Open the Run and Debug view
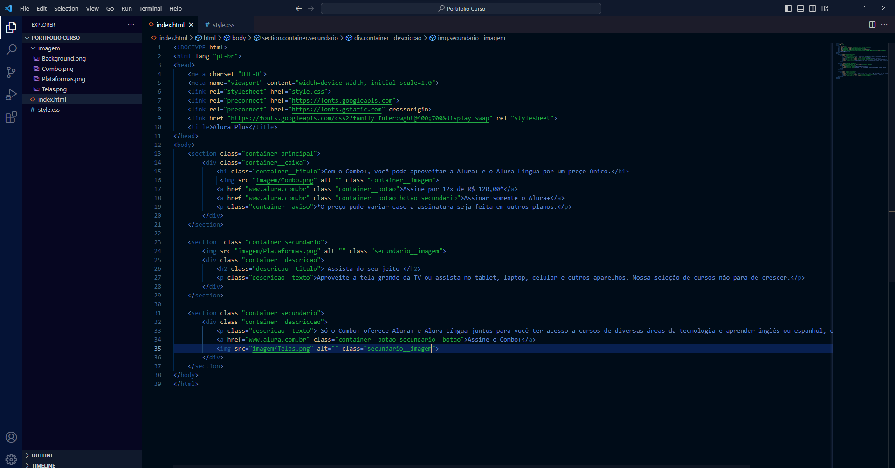The height and width of the screenshot is (468, 895). (11, 95)
